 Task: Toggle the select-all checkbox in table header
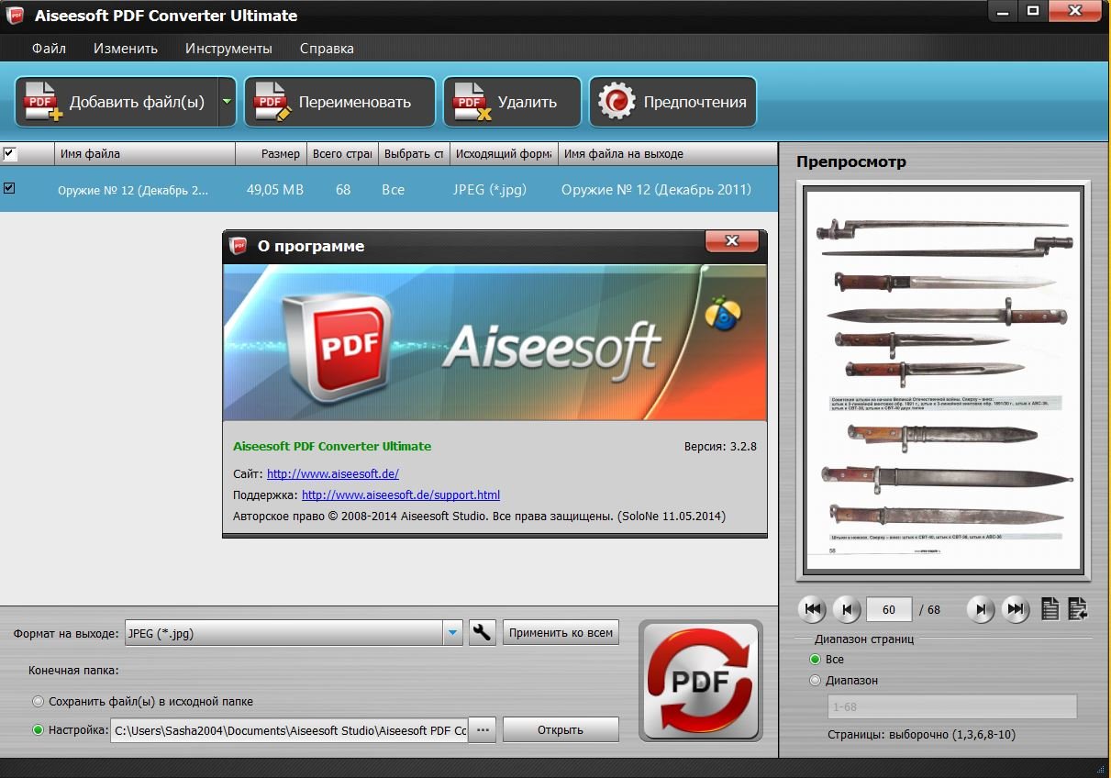click(x=9, y=153)
